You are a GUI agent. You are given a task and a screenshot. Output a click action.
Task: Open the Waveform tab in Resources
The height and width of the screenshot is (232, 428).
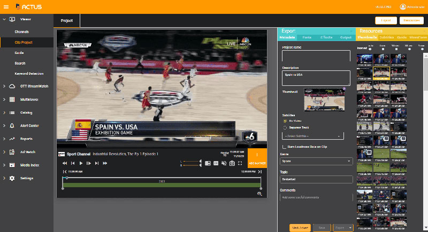pos(418,38)
